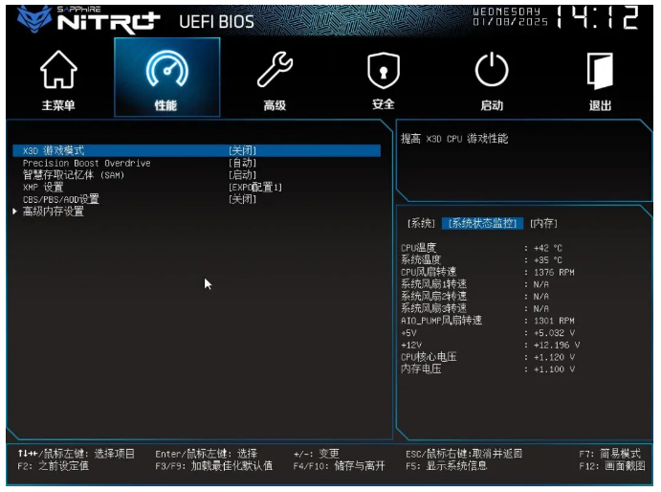This screenshot has width=661, height=492.
Task: Switch to the [系统] tab
Action: (421, 223)
